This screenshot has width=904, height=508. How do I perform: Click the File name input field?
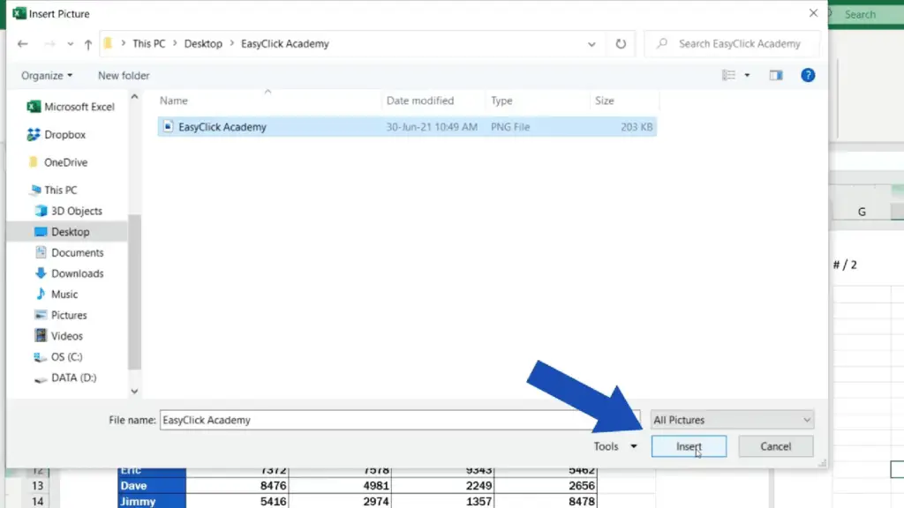tap(400, 420)
